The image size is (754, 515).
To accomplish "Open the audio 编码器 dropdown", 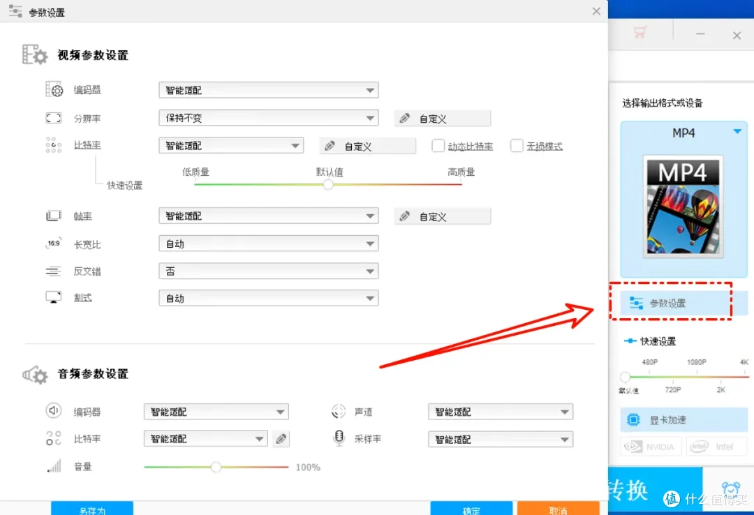I will [x=216, y=412].
